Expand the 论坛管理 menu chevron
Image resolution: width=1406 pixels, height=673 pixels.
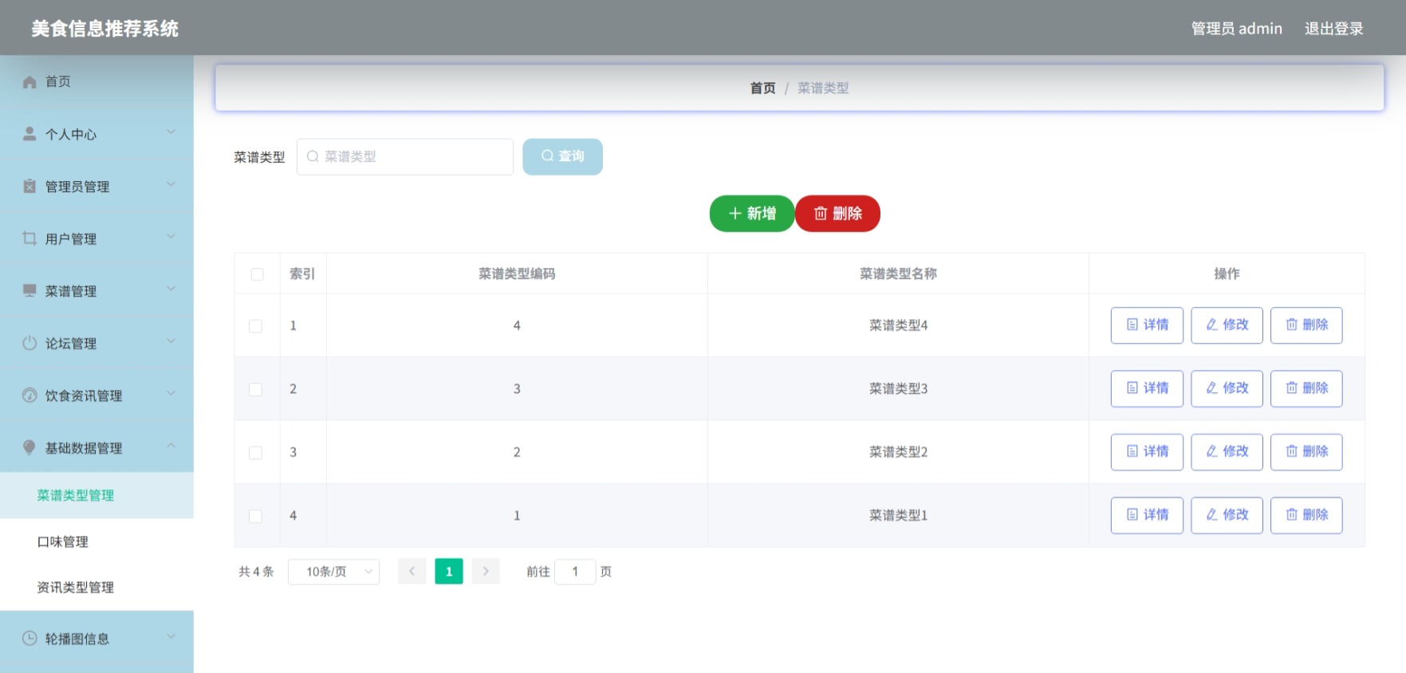[x=171, y=340]
